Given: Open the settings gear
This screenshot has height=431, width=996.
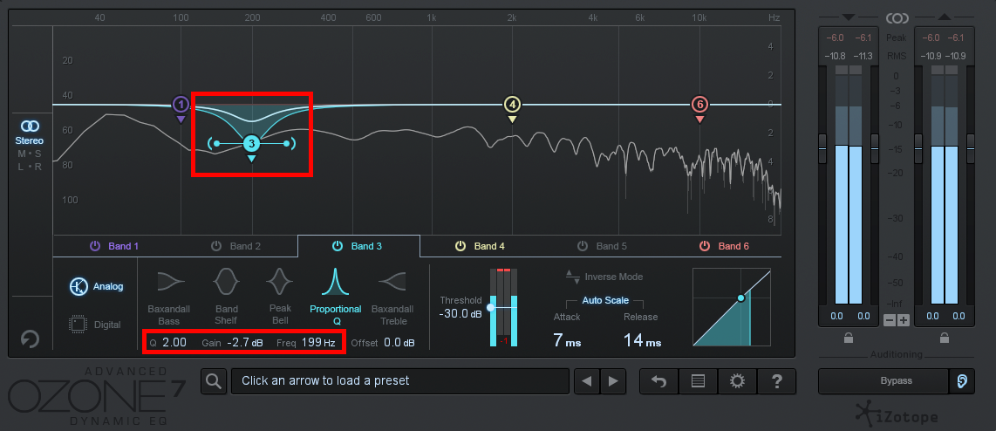Looking at the screenshot, I should point(737,381).
